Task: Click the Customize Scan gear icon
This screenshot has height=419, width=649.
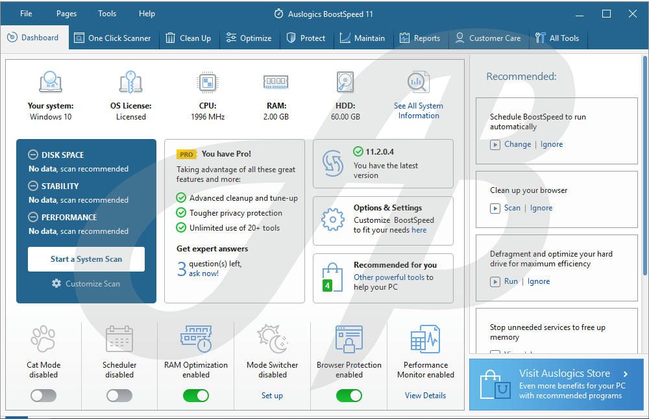Action: 56,283
